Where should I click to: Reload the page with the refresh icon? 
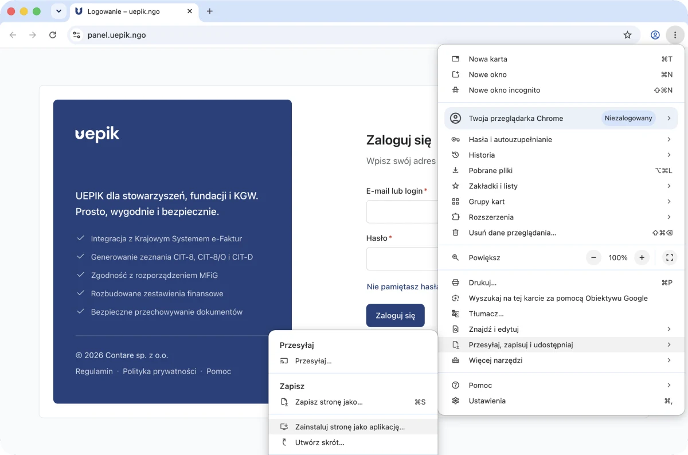(x=53, y=35)
